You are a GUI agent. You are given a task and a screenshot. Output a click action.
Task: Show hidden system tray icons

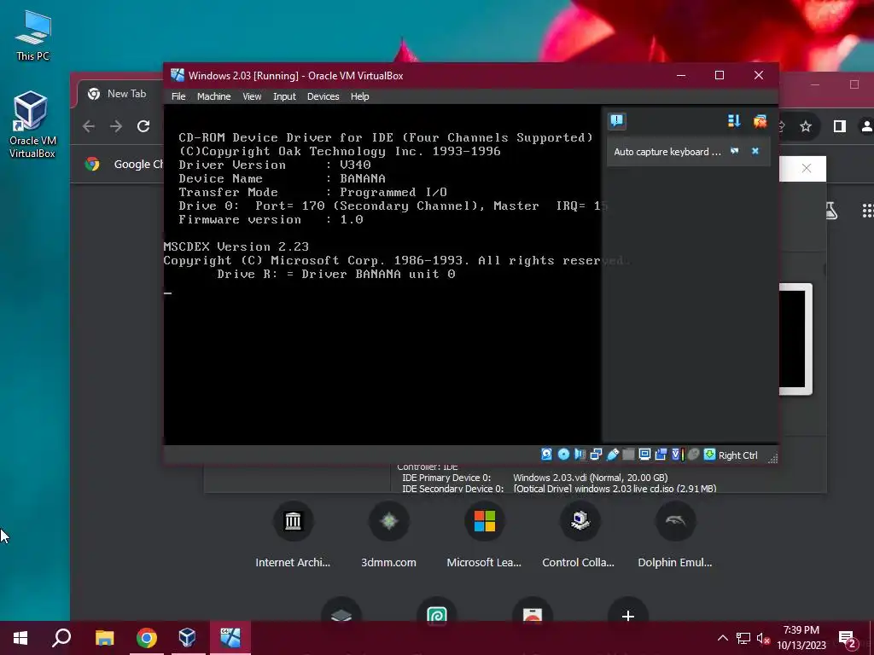coord(722,638)
